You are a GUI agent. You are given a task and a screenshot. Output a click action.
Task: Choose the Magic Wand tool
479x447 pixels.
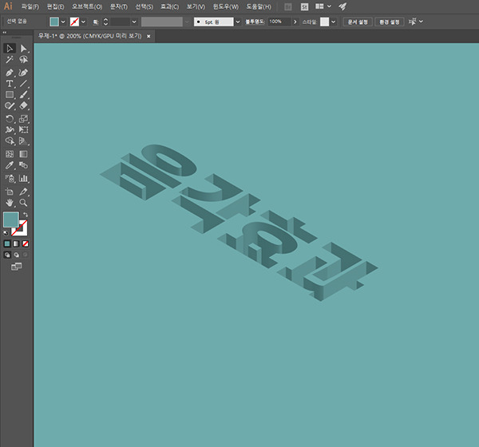click(x=9, y=60)
